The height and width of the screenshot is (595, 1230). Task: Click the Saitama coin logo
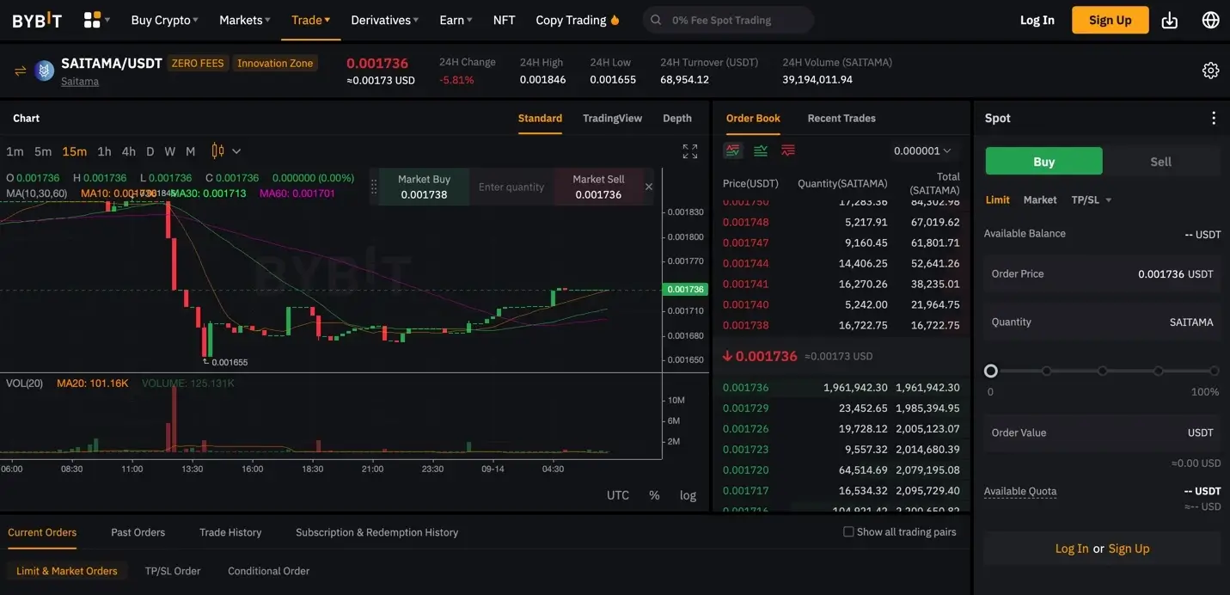click(x=44, y=71)
